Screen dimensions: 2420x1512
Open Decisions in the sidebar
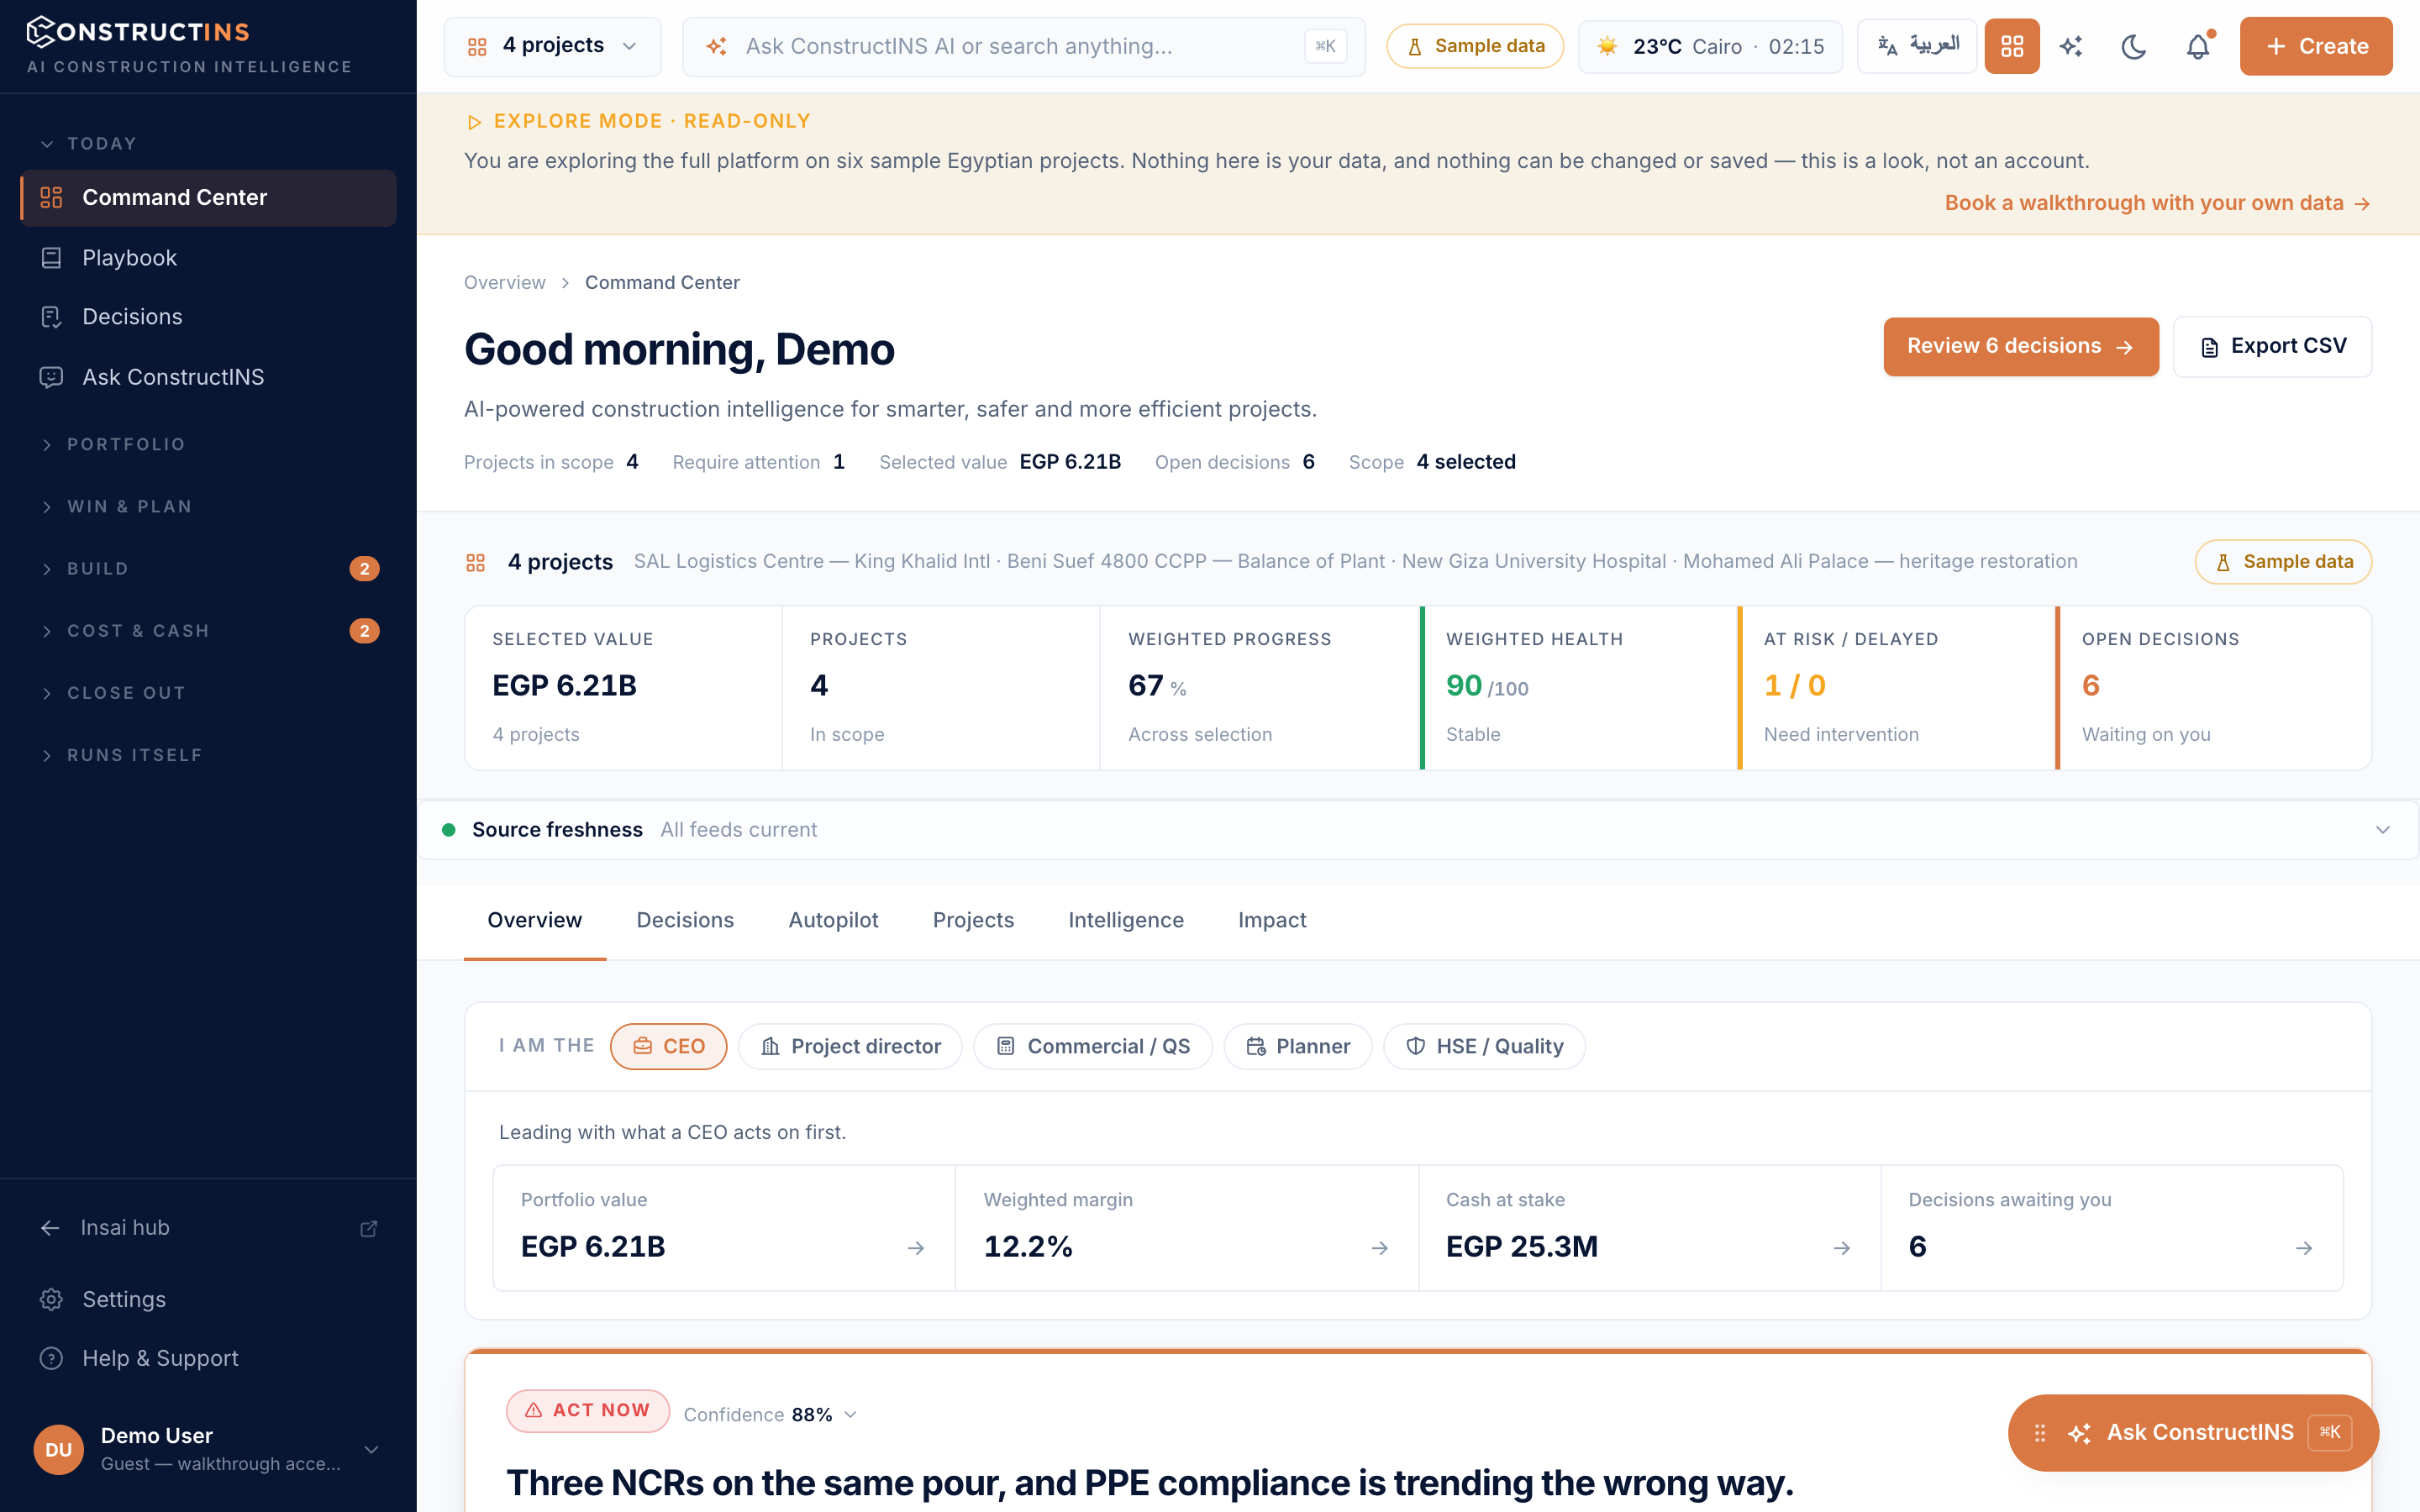(208, 317)
